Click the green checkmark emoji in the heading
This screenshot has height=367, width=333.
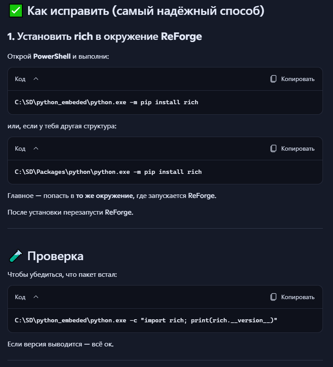pyautogui.click(x=16, y=11)
